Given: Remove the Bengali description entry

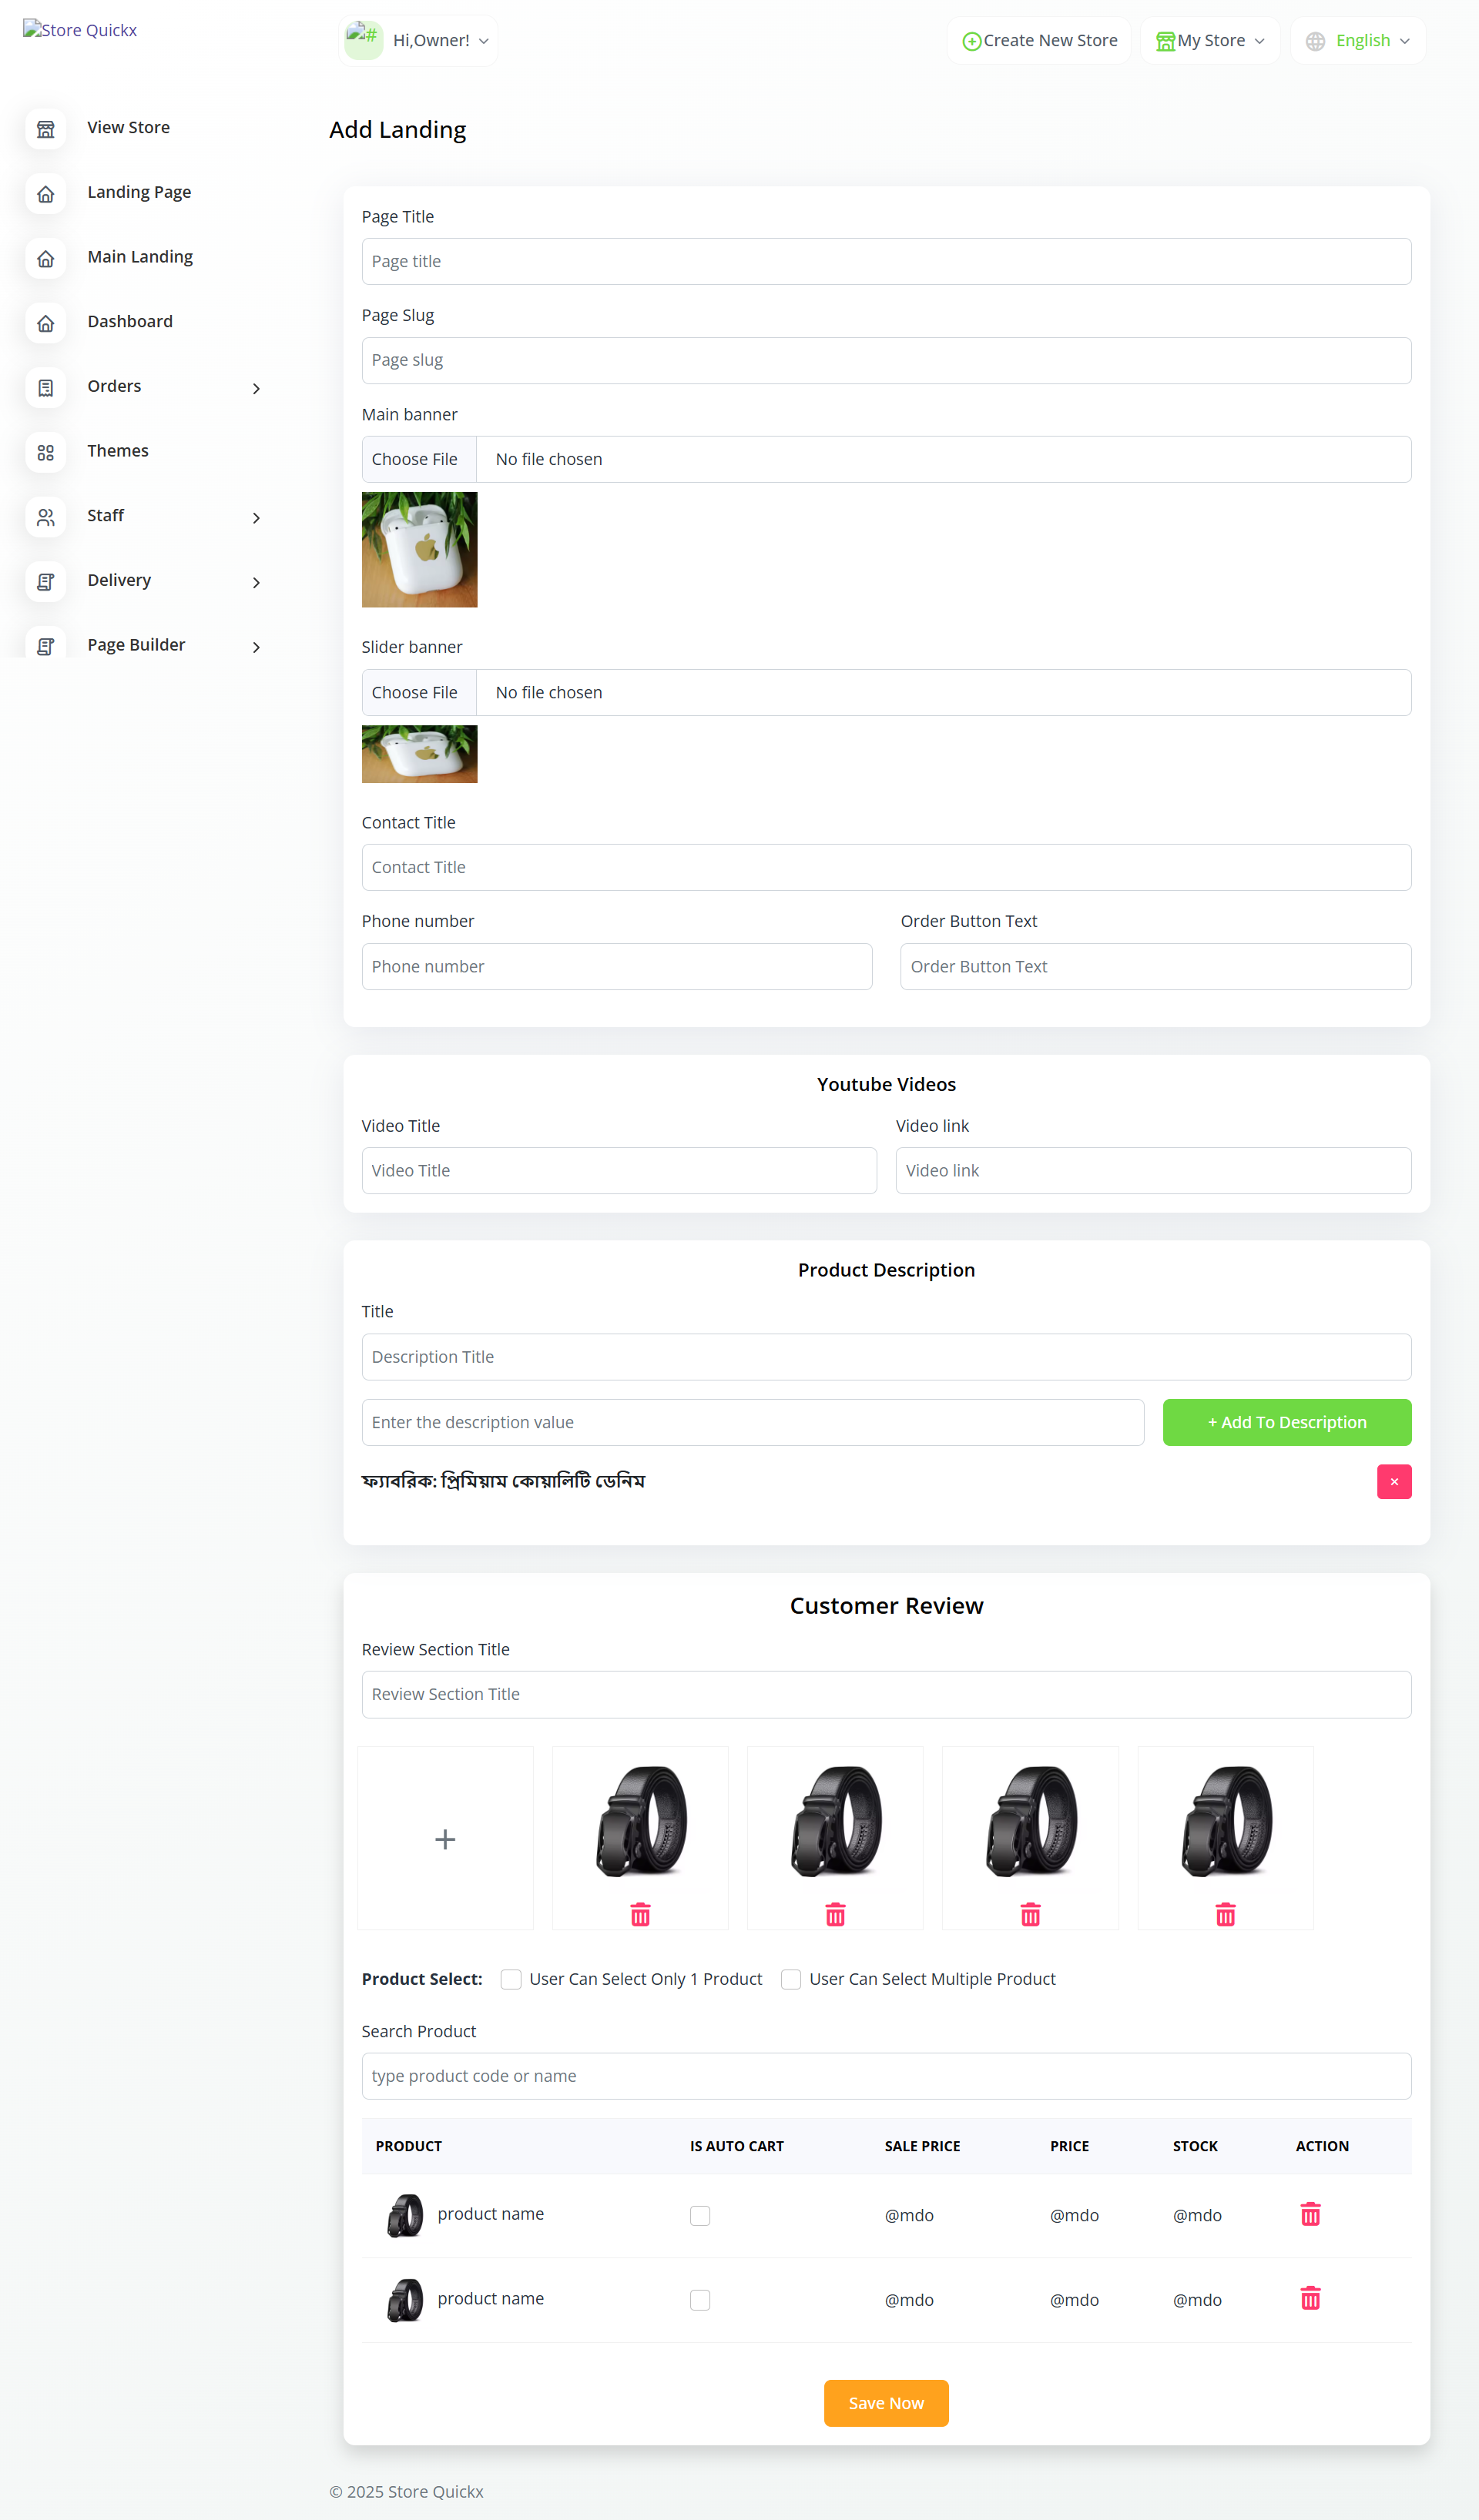Looking at the screenshot, I should click(1394, 1482).
